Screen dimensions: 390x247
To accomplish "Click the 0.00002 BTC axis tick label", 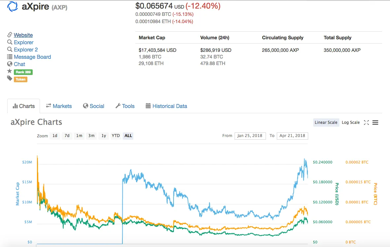I will [x=357, y=162].
